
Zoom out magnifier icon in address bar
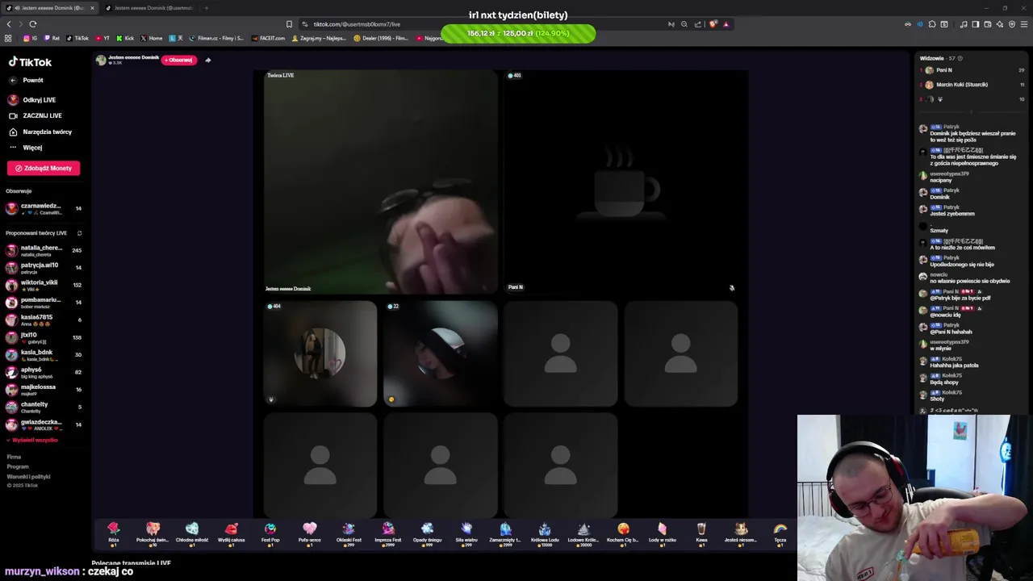point(684,24)
